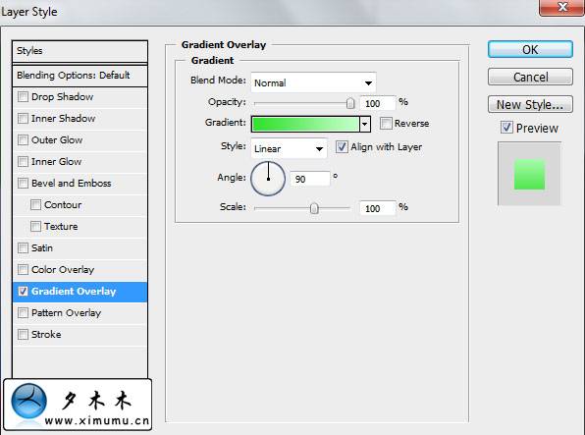Screen dimensions: 585x435
Task: Open the Blend Mode dropdown
Action: coord(313,82)
